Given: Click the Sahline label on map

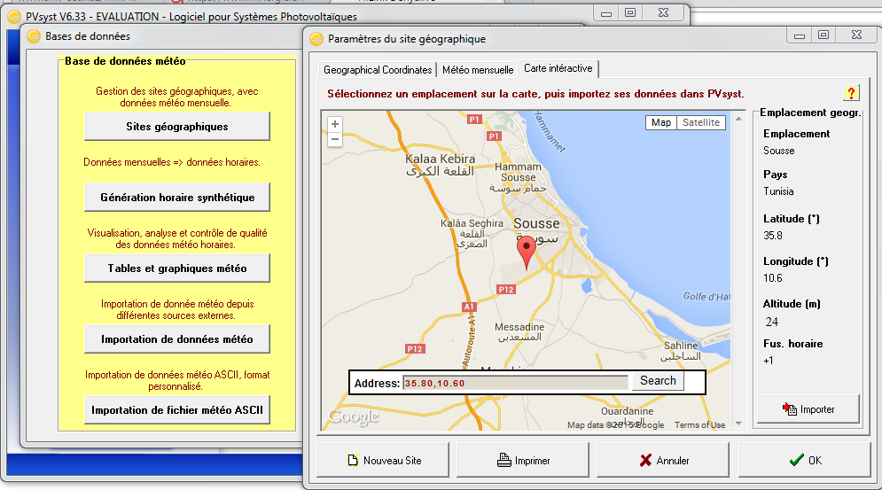Looking at the screenshot, I should (681, 346).
